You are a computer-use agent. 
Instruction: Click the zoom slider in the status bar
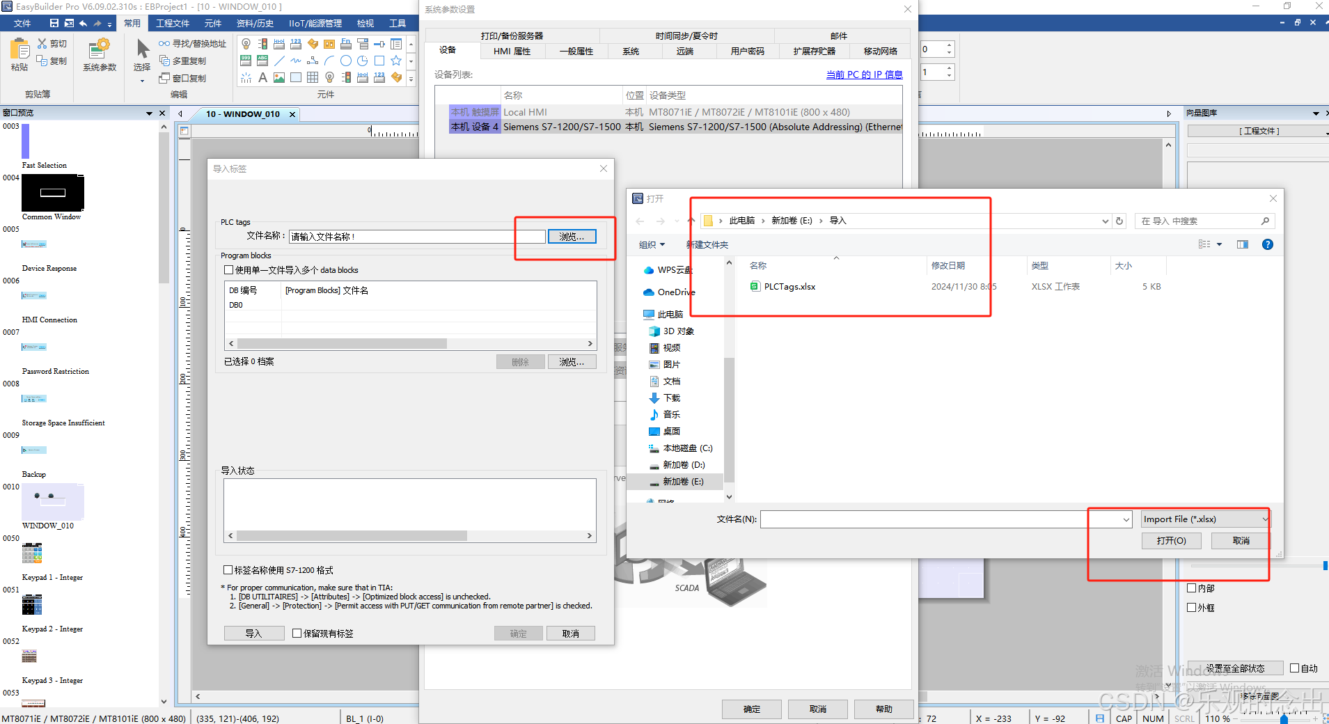[1284, 719]
